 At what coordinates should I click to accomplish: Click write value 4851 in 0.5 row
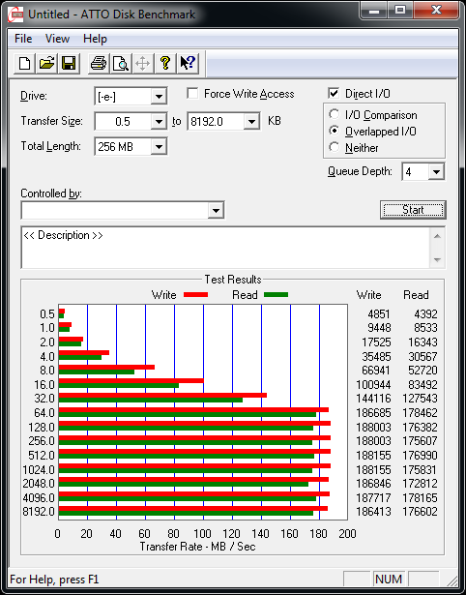point(378,314)
